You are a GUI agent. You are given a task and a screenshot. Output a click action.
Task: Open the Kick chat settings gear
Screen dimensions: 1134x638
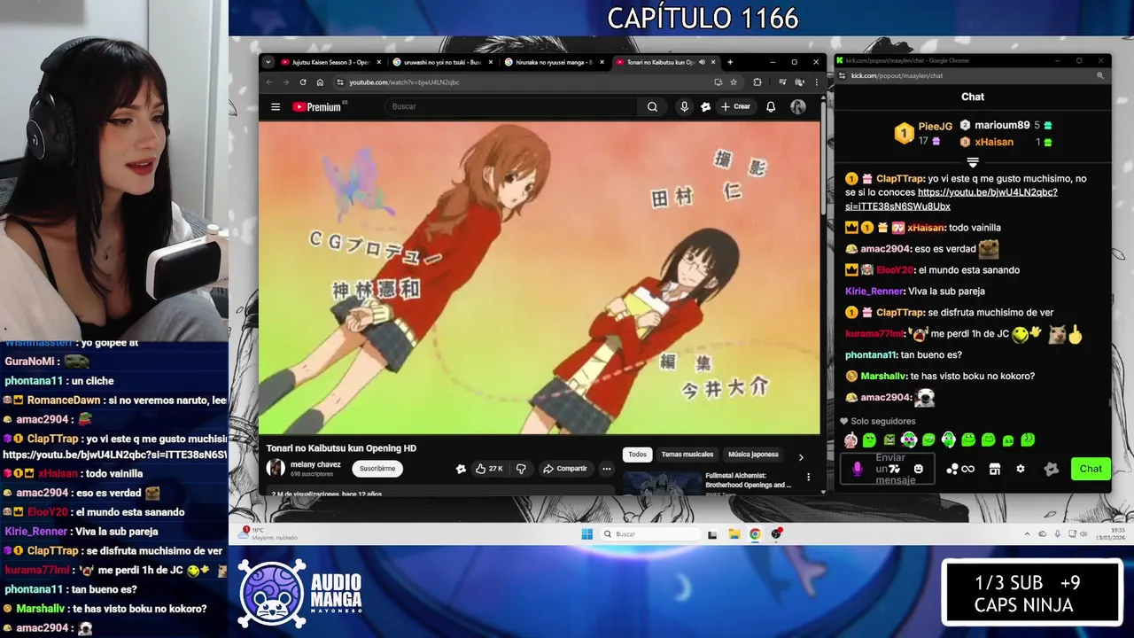[x=1021, y=469]
